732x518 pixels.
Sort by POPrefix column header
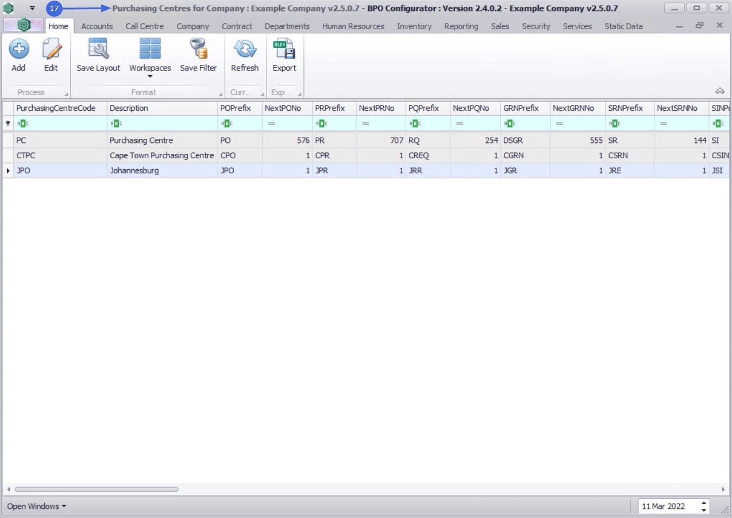pyautogui.click(x=240, y=108)
